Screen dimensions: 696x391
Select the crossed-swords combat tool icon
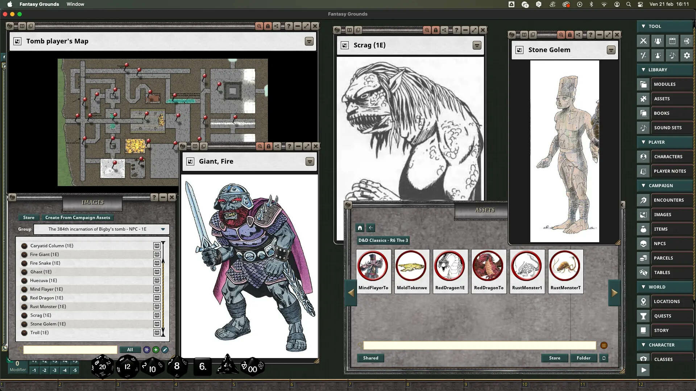pyautogui.click(x=643, y=41)
